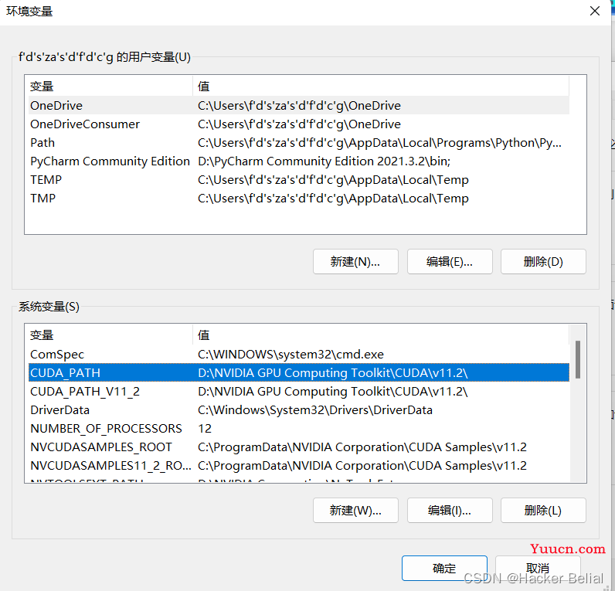The height and width of the screenshot is (591, 615).
Task: Click 删除(D) under user variables
Action: point(543,262)
